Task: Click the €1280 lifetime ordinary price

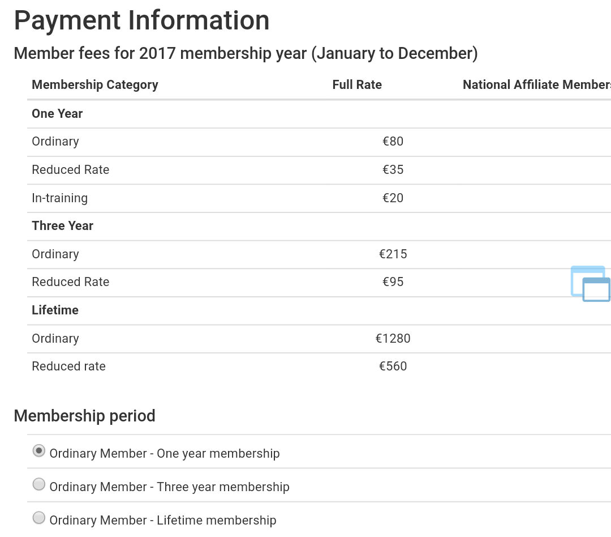Action: point(393,338)
